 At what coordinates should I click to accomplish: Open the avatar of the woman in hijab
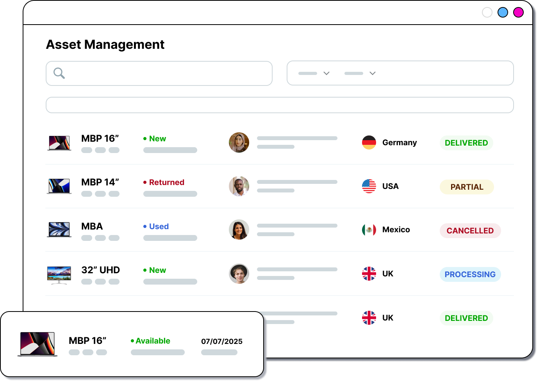(239, 142)
